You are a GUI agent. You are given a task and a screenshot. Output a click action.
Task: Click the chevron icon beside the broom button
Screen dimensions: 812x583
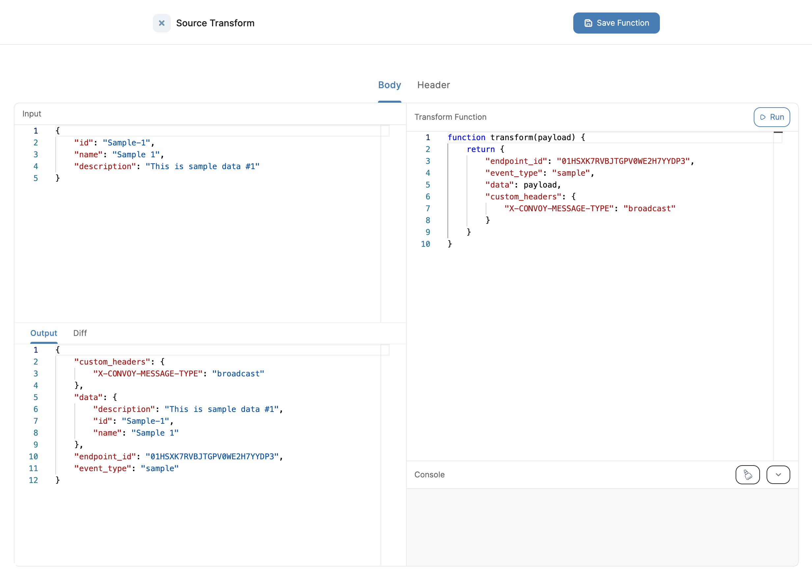click(x=778, y=475)
